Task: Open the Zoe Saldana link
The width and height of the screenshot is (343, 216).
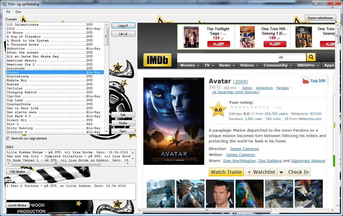Action: [x=270, y=161]
